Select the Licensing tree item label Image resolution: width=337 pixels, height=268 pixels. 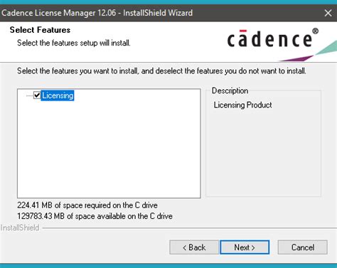pos(58,96)
